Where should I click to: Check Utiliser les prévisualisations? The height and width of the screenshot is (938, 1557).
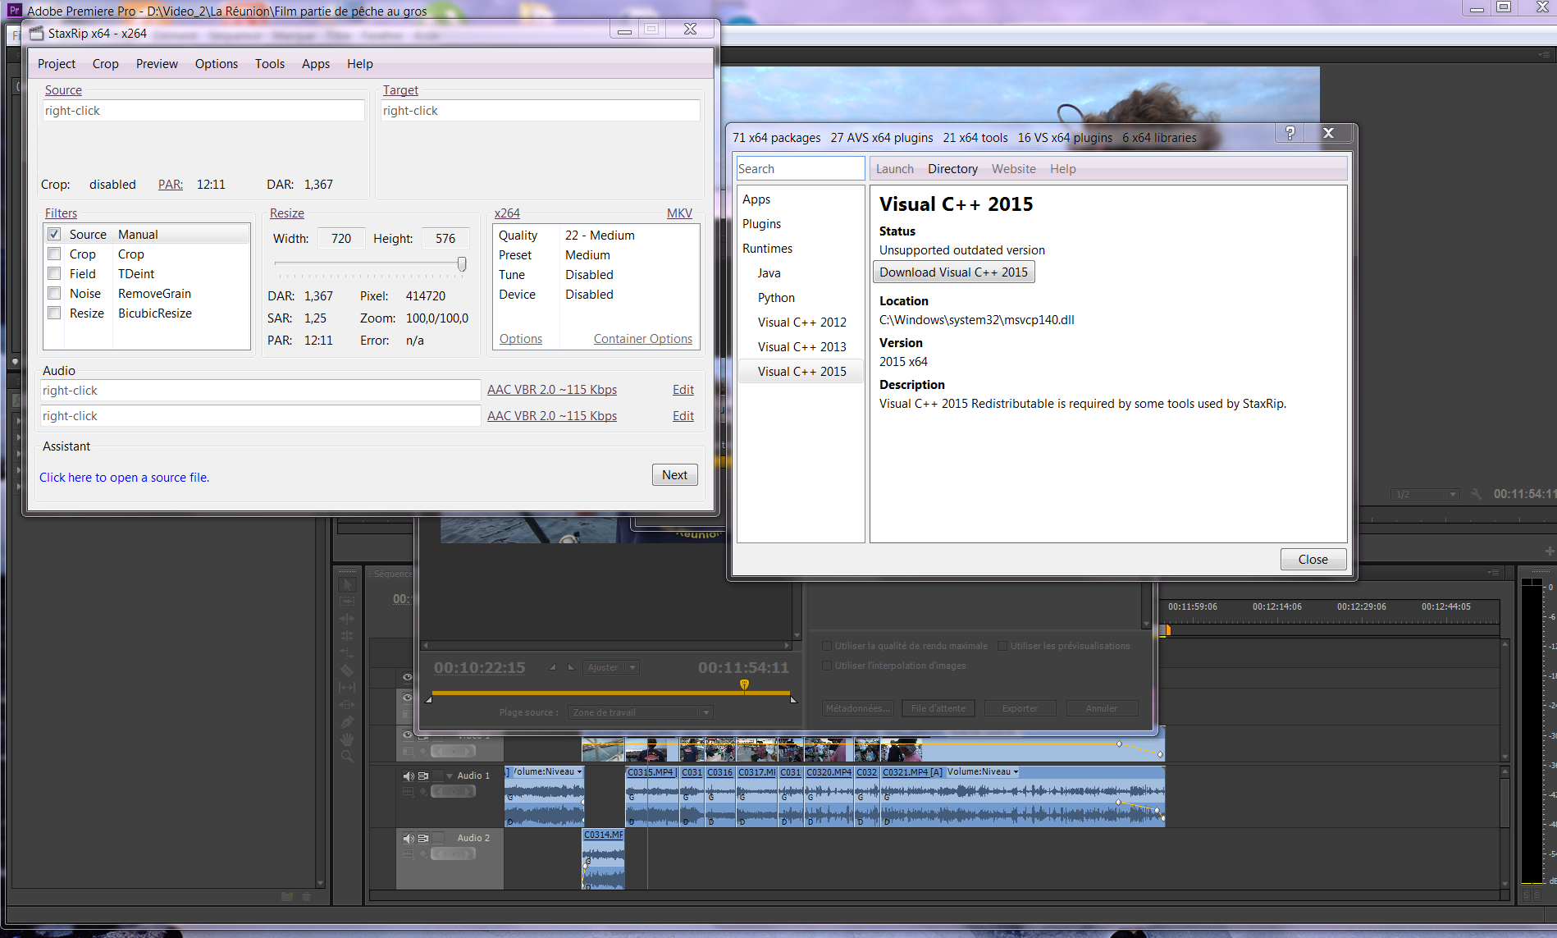1002,646
